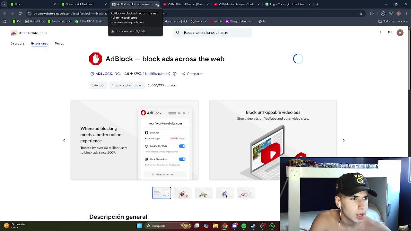Select the fifth screenshot thumbnail

click(246, 193)
